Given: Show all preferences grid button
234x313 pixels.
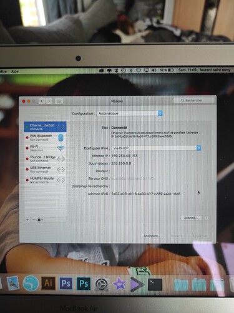Looking at the screenshot, I should click(x=59, y=101).
